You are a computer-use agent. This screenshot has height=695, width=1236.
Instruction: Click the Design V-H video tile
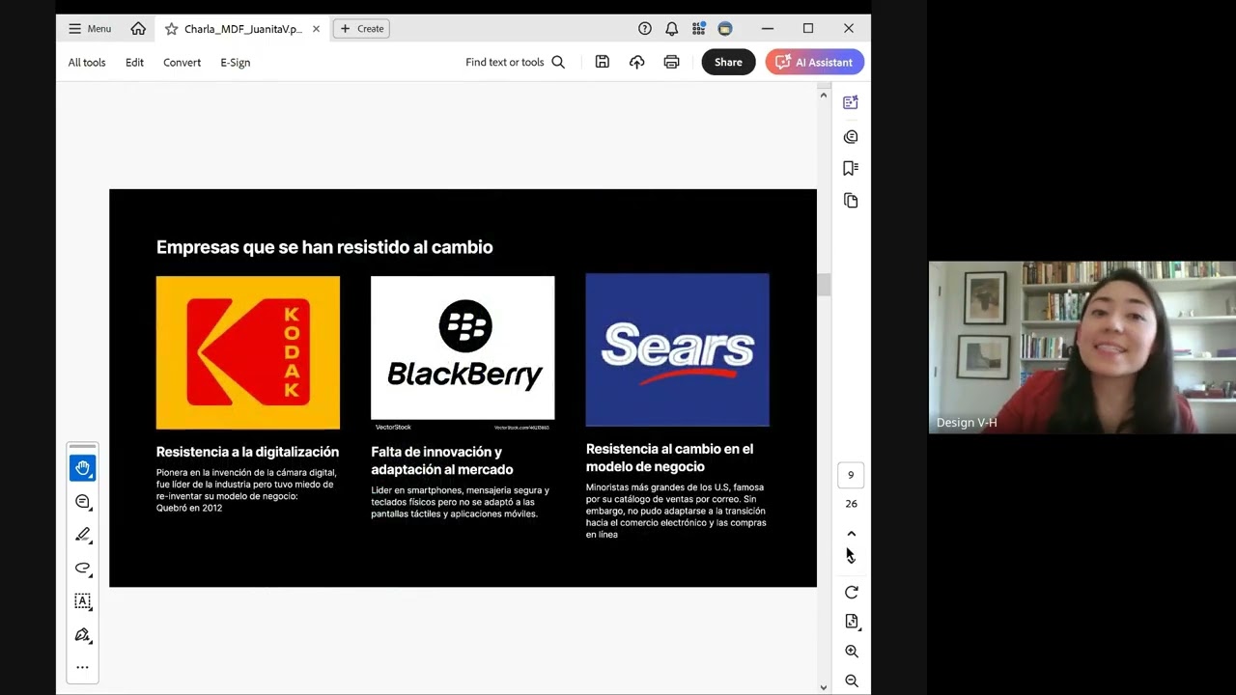coord(1081,347)
